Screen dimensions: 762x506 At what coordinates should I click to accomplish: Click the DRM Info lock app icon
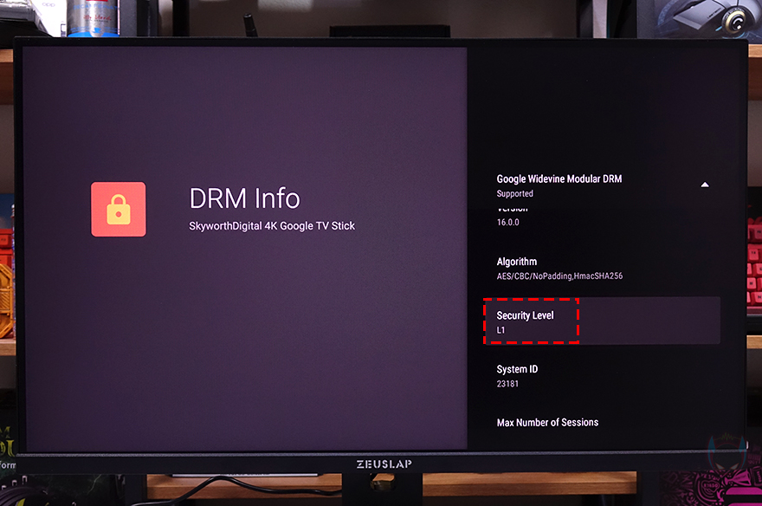118,209
